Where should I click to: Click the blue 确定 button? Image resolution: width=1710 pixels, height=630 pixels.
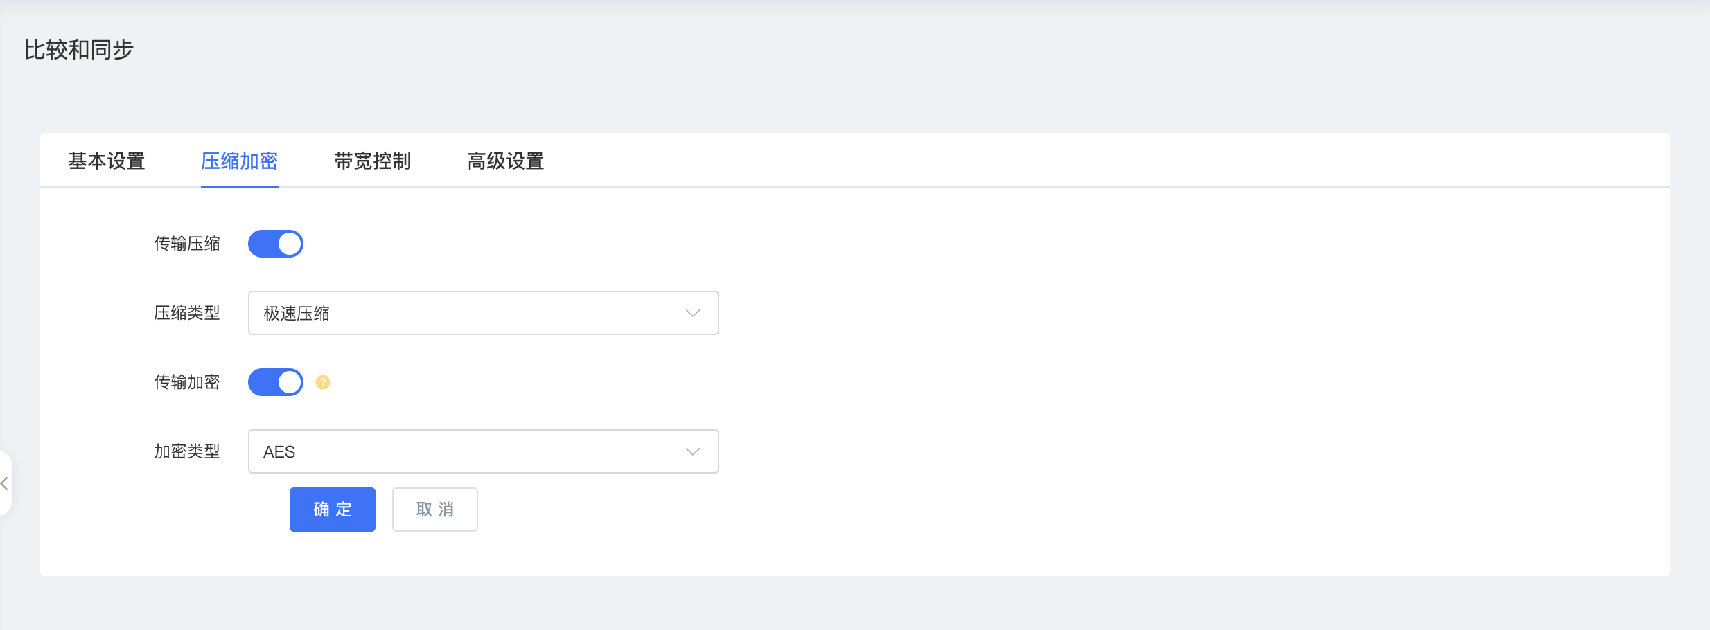333,510
